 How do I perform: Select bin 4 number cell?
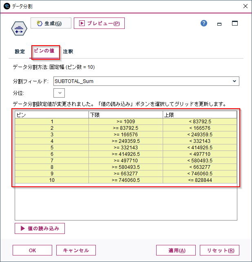(x=52, y=141)
